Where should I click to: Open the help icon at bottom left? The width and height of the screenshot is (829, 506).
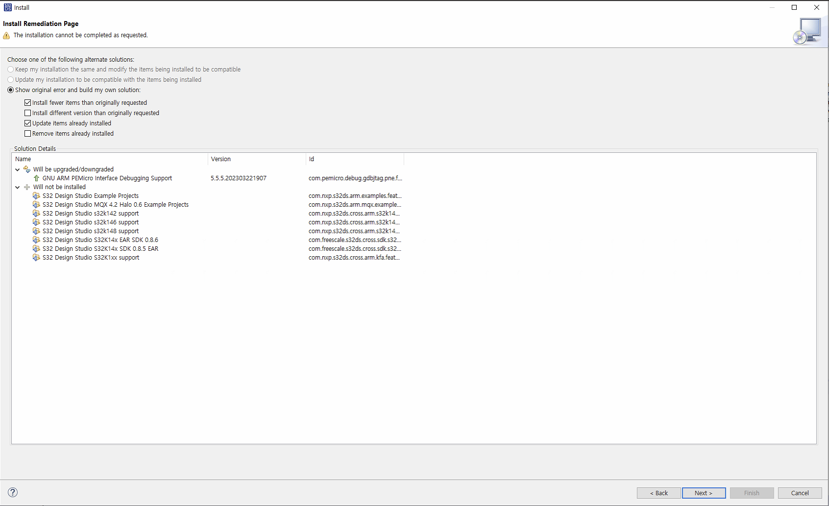pos(13,492)
